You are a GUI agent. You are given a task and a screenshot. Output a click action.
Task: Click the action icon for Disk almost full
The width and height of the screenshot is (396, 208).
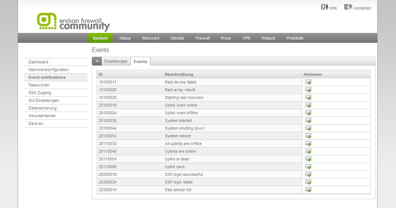[308, 190]
